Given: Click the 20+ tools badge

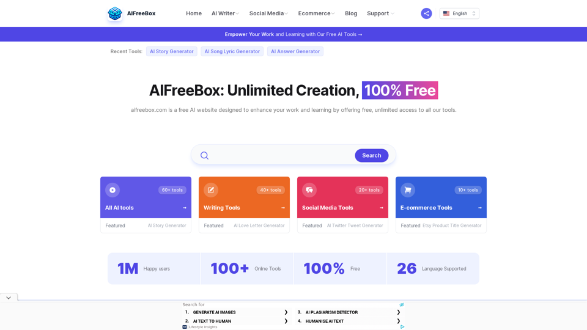Looking at the screenshot, I should [x=369, y=190].
